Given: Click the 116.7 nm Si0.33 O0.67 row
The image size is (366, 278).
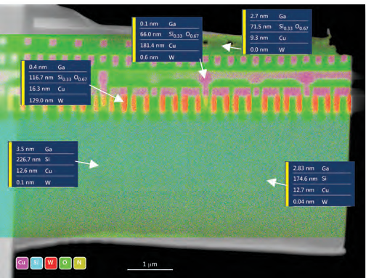Looking at the screenshot, I should (57, 78).
